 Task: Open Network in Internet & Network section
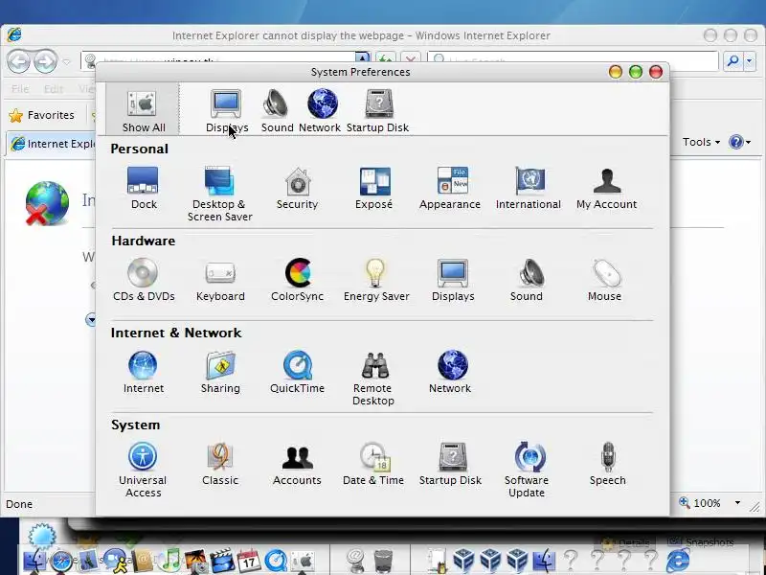[x=450, y=372]
